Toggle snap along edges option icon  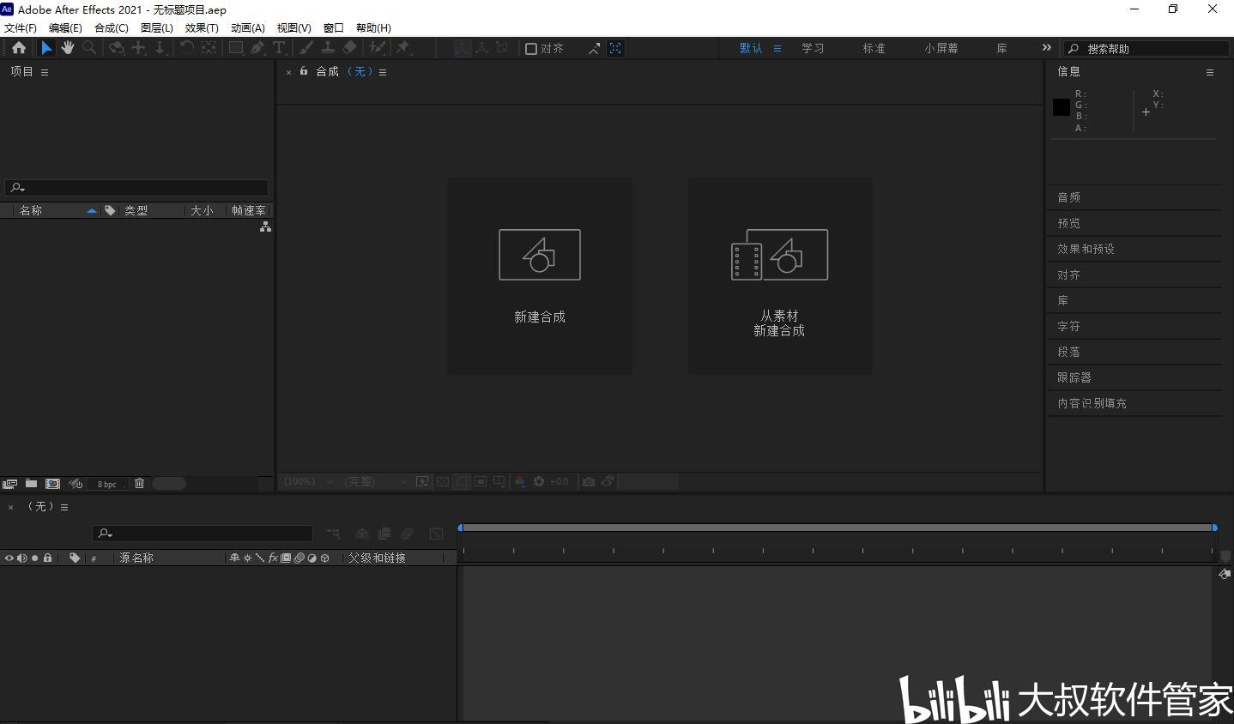pyautogui.click(x=594, y=49)
